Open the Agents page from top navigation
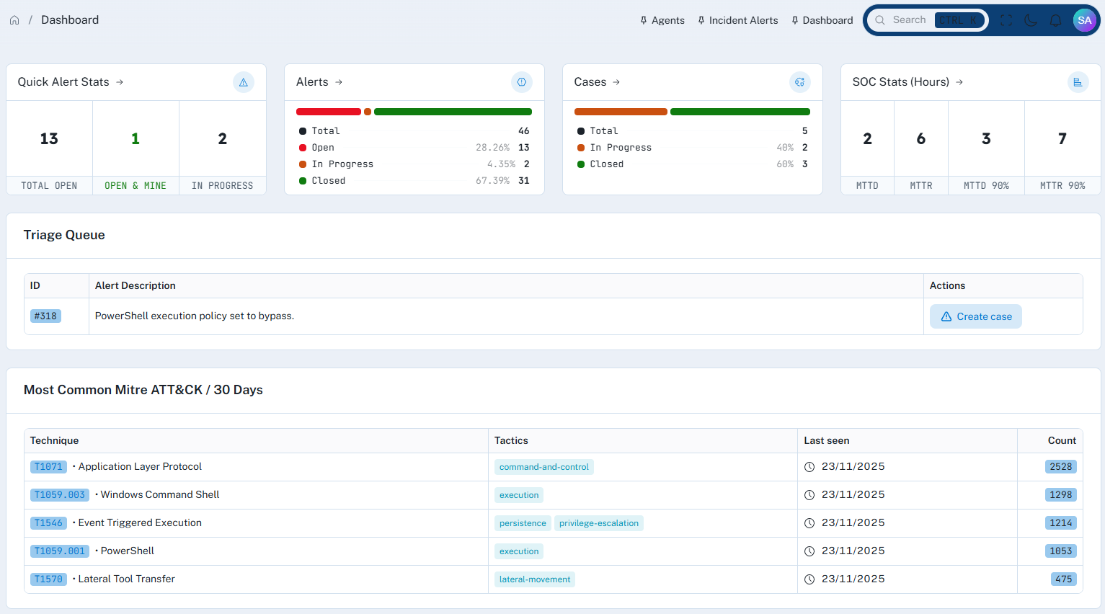Image resolution: width=1105 pixels, height=614 pixels. [667, 20]
